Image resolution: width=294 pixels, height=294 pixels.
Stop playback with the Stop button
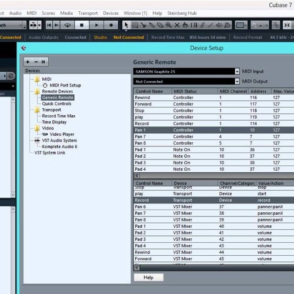[82, 25]
